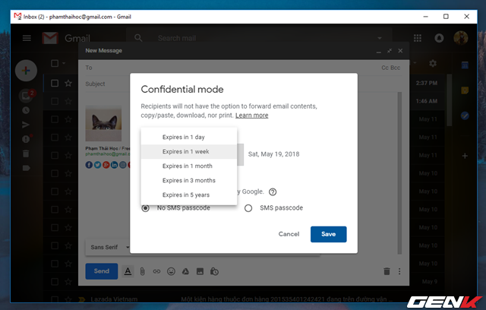Image resolution: width=486 pixels, height=310 pixels.
Task: Tick the select all emails checkbox
Action: 55,64
